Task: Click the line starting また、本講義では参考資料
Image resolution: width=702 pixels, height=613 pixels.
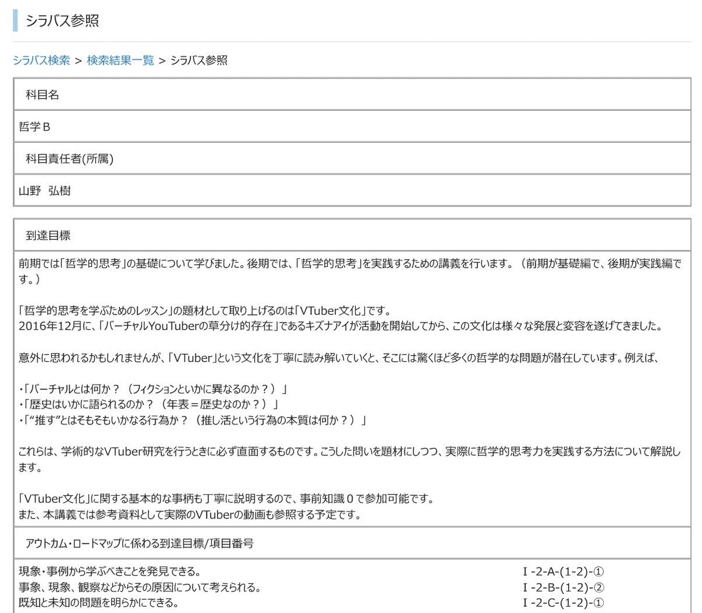Action: click(190, 515)
